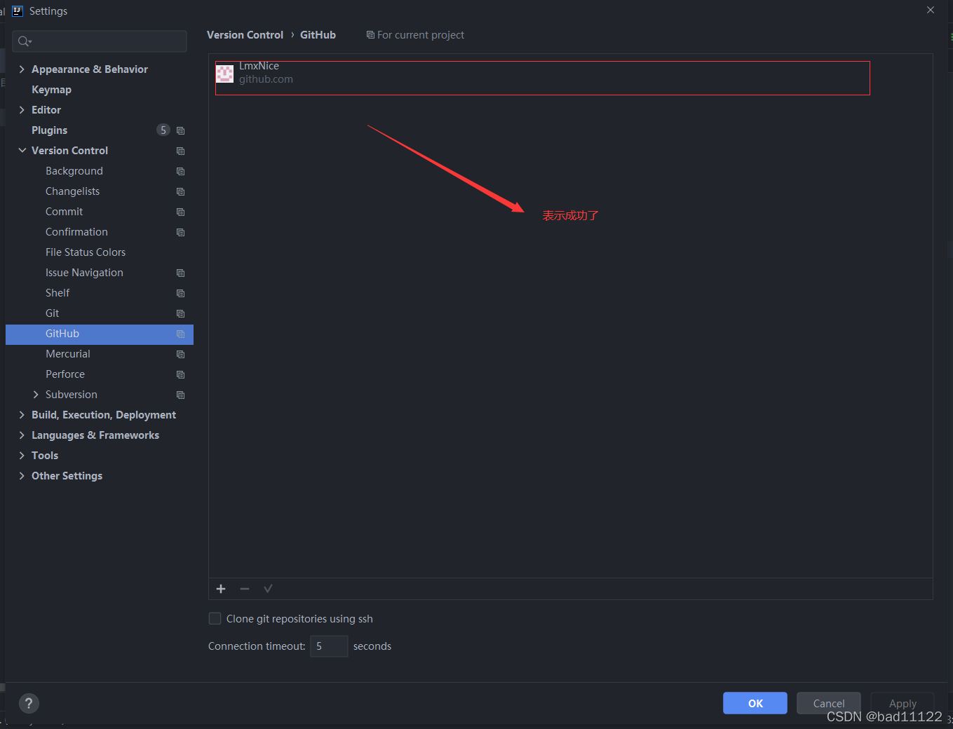Click the Set default checkmark icon

click(x=268, y=589)
